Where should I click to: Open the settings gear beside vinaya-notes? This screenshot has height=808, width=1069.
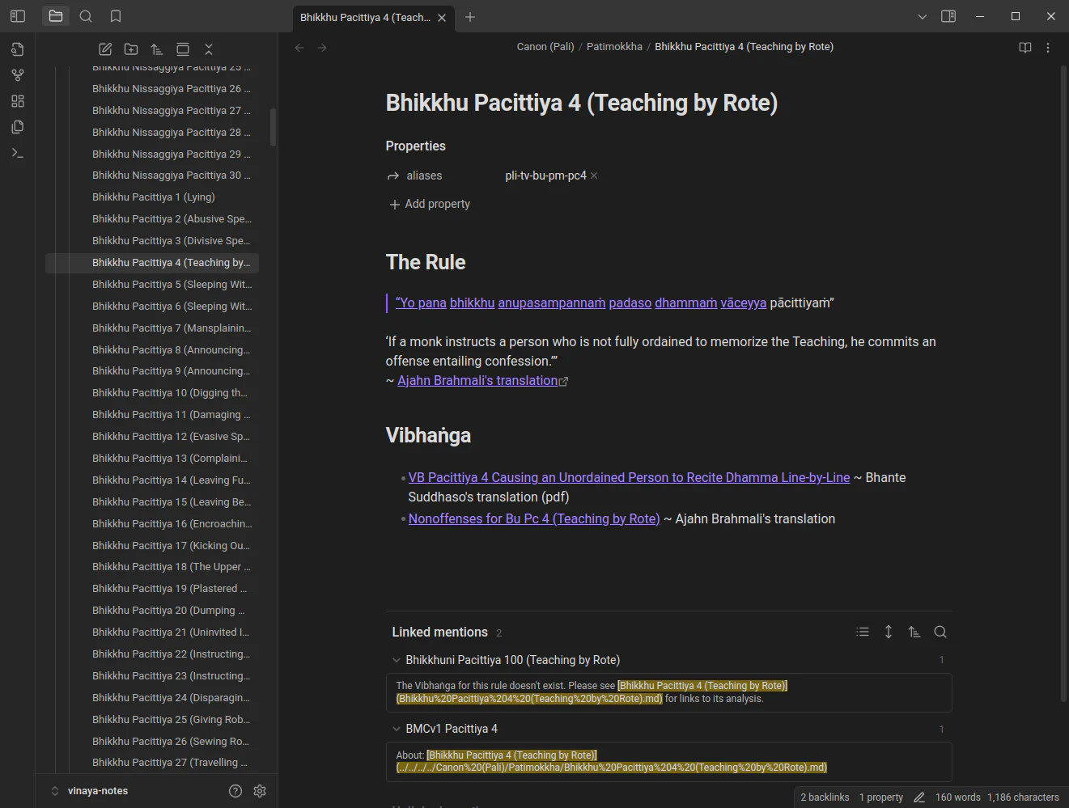coord(260,791)
